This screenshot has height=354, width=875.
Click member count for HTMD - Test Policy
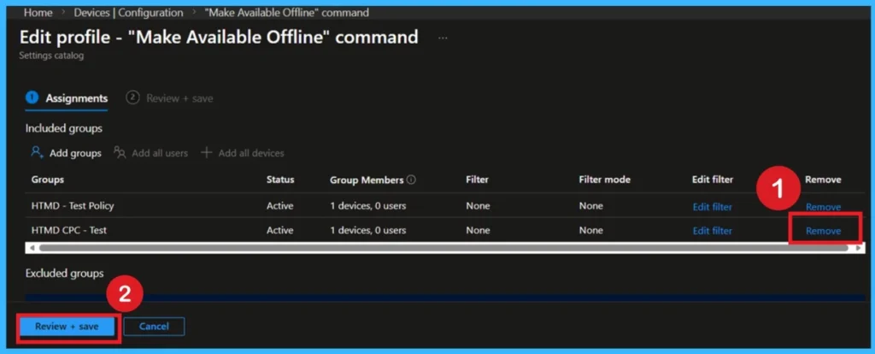[368, 206]
